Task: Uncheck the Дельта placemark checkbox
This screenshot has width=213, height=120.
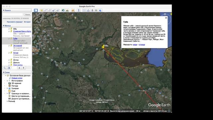Action: (x=9, y=62)
